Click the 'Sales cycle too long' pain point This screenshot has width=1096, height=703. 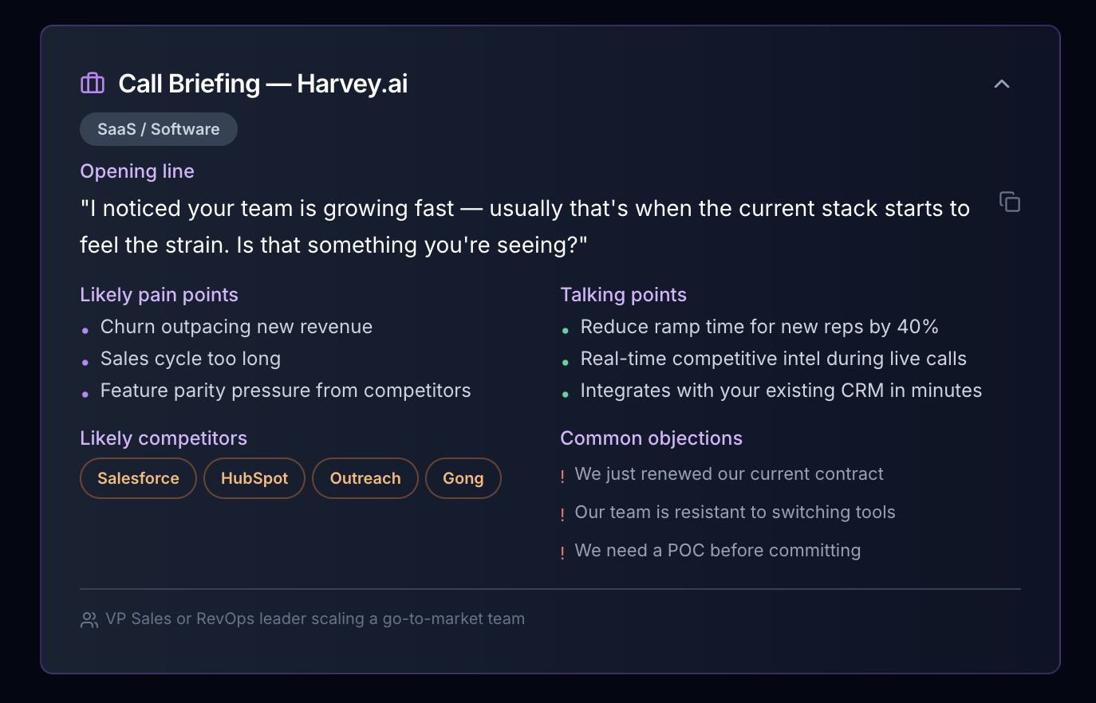pyautogui.click(x=191, y=359)
